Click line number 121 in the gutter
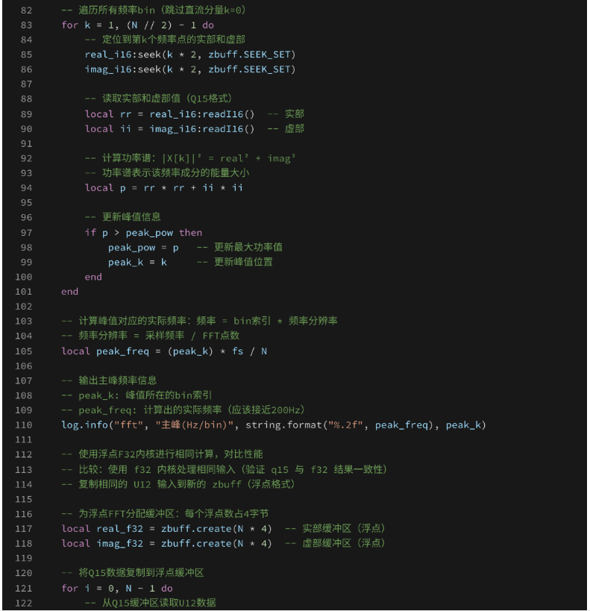This screenshot has width=590, height=611. point(23,589)
